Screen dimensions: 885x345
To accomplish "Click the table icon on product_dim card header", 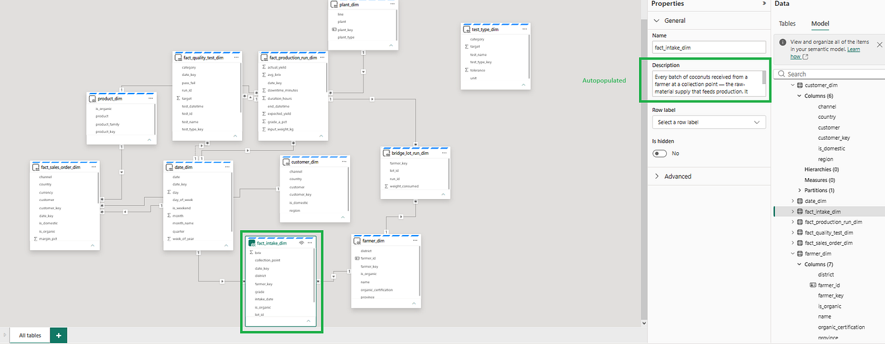I will [x=93, y=99].
